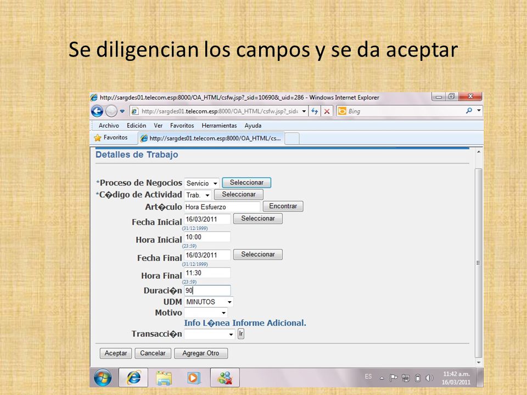The height and width of the screenshot is (395, 527).
Task: Refresh the page with the refresh icon
Action: (x=315, y=111)
